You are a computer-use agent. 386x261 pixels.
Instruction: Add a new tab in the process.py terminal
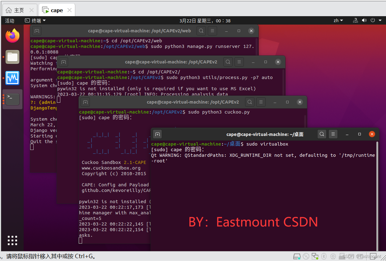coord(63,62)
